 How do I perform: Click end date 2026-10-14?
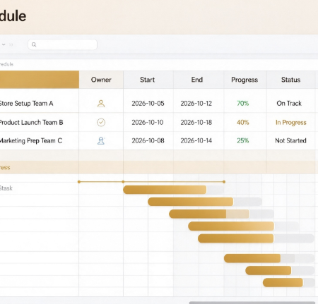pos(196,140)
